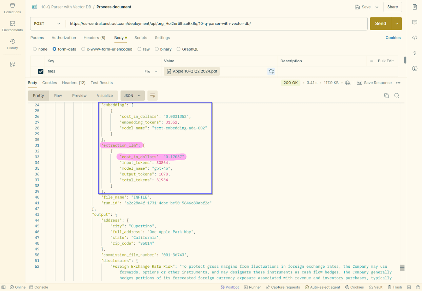The height and width of the screenshot is (291, 422).
Task: Click the Send button
Action: click(380, 24)
